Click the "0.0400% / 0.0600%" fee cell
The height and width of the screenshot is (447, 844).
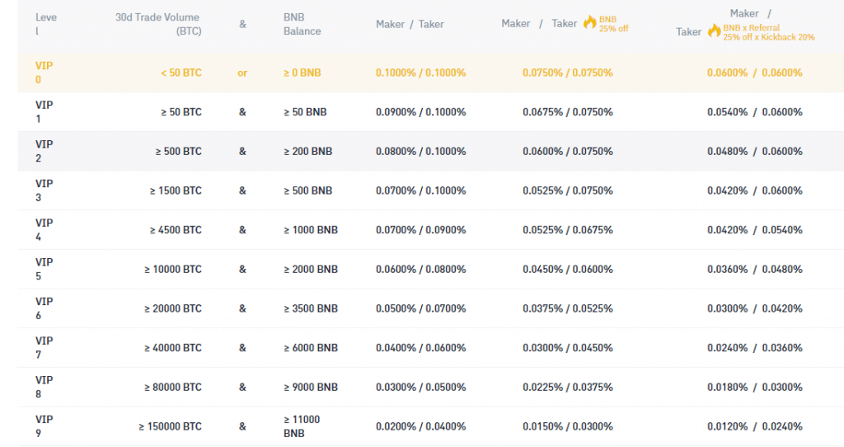[x=421, y=348]
